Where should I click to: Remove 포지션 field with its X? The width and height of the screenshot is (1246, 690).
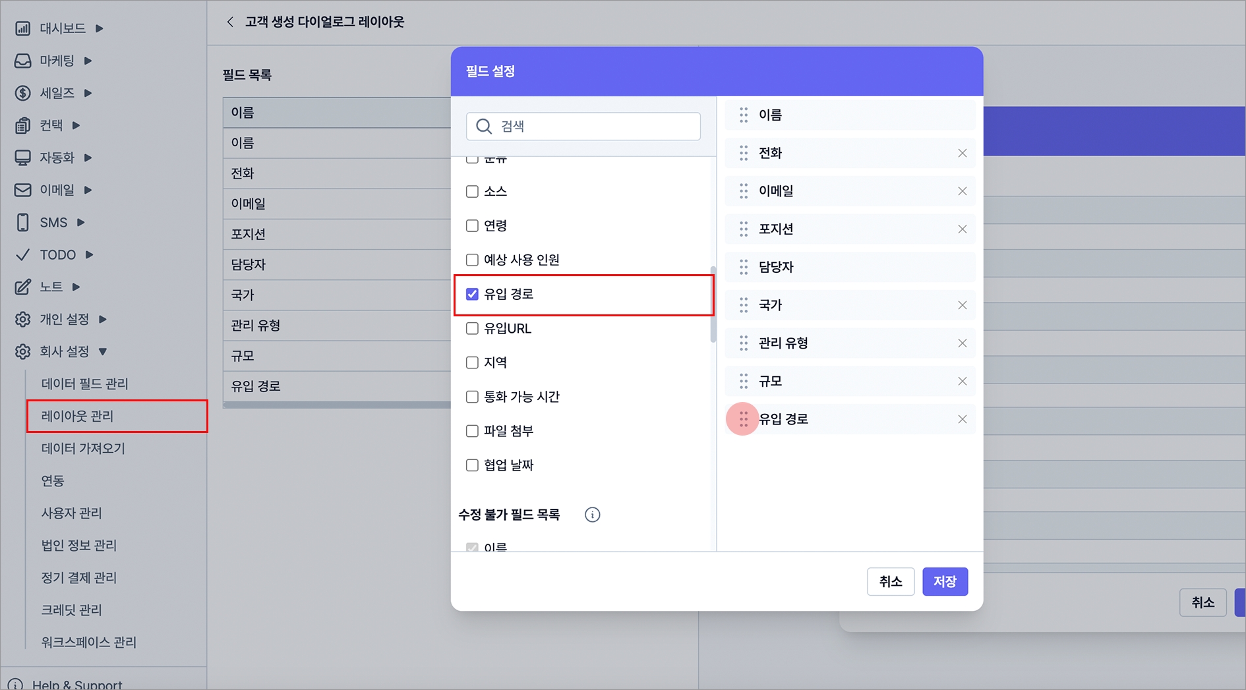click(x=963, y=229)
